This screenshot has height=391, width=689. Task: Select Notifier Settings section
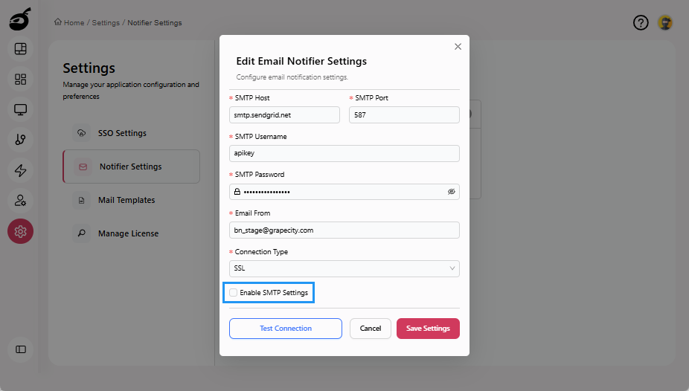(132, 167)
